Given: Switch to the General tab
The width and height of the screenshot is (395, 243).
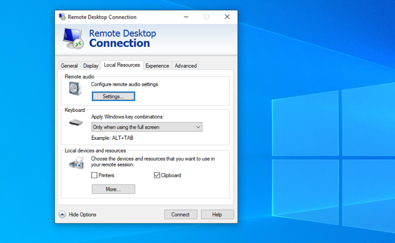Looking at the screenshot, I should point(69,65).
